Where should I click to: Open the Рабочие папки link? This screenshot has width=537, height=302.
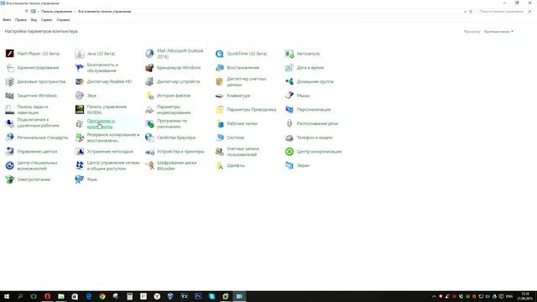[242, 123]
